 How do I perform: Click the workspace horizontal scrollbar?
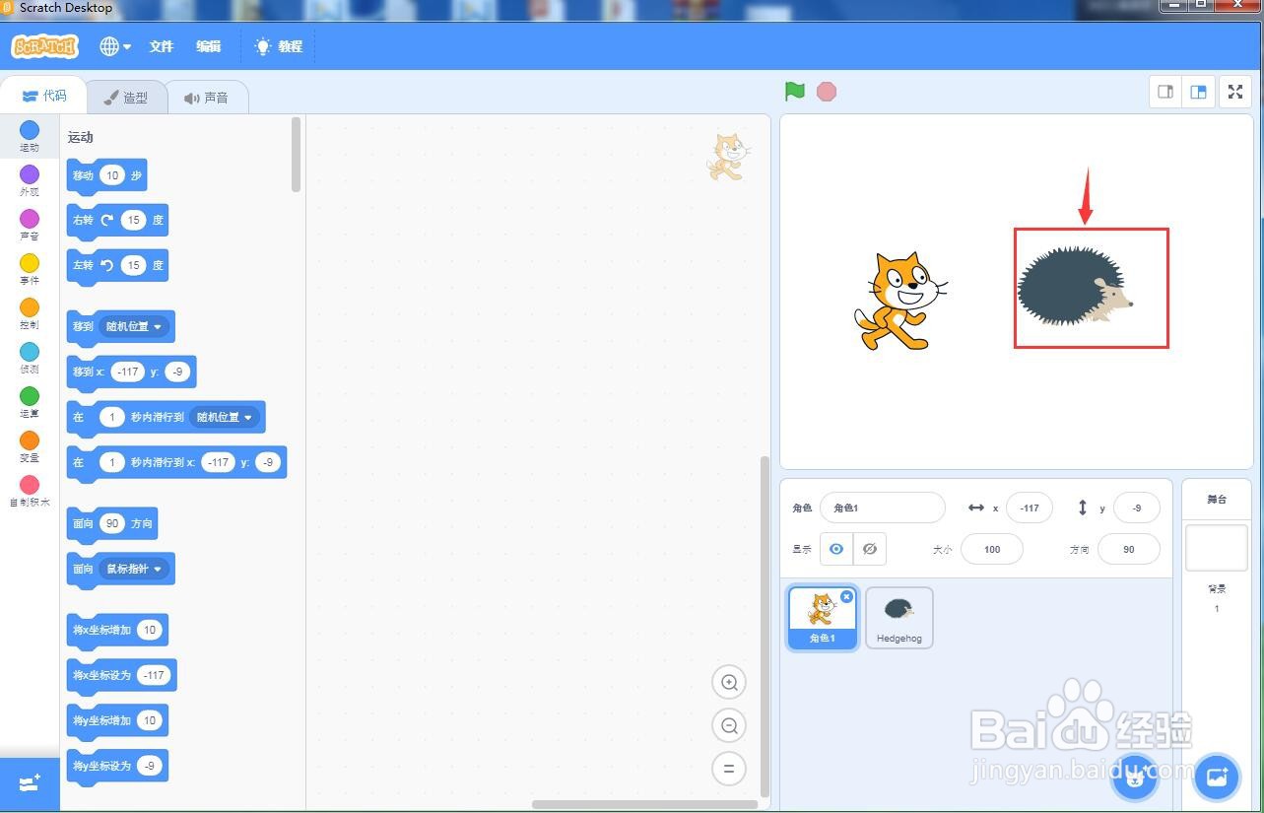tap(644, 805)
